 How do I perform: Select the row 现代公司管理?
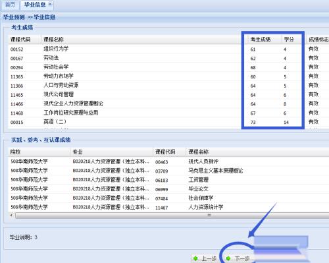[x=168, y=95]
